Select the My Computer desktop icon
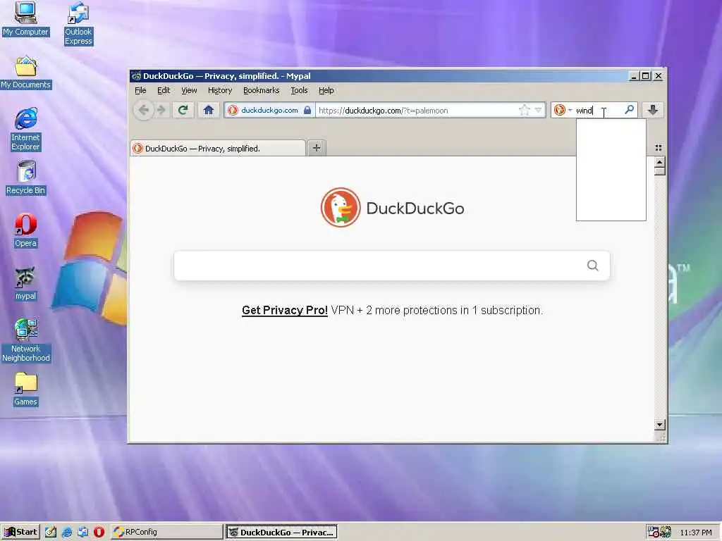Image resolution: width=722 pixels, height=541 pixels. (x=25, y=19)
